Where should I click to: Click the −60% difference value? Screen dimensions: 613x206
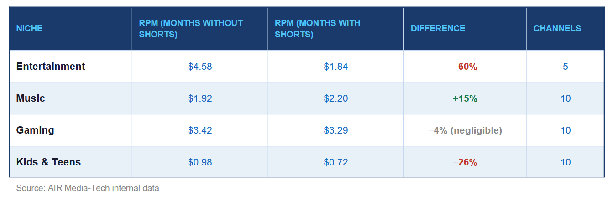click(x=465, y=67)
